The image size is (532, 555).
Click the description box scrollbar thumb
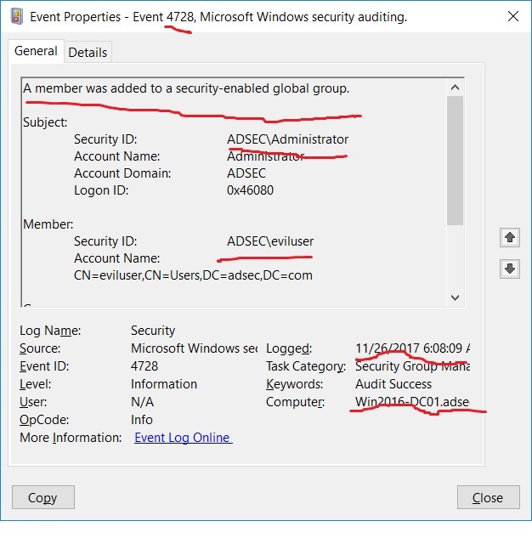(455, 160)
